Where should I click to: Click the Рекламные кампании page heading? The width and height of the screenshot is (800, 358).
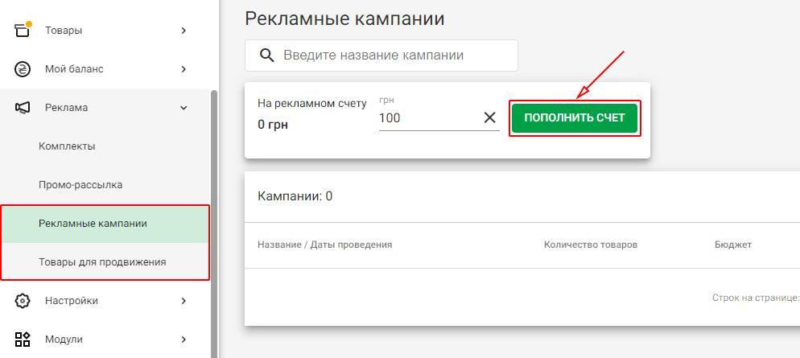tap(344, 19)
